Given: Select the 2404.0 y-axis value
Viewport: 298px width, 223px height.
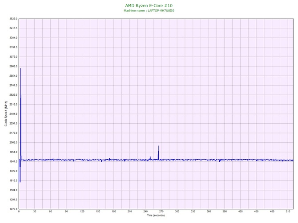Looking at the screenshot, I should (13, 114).
